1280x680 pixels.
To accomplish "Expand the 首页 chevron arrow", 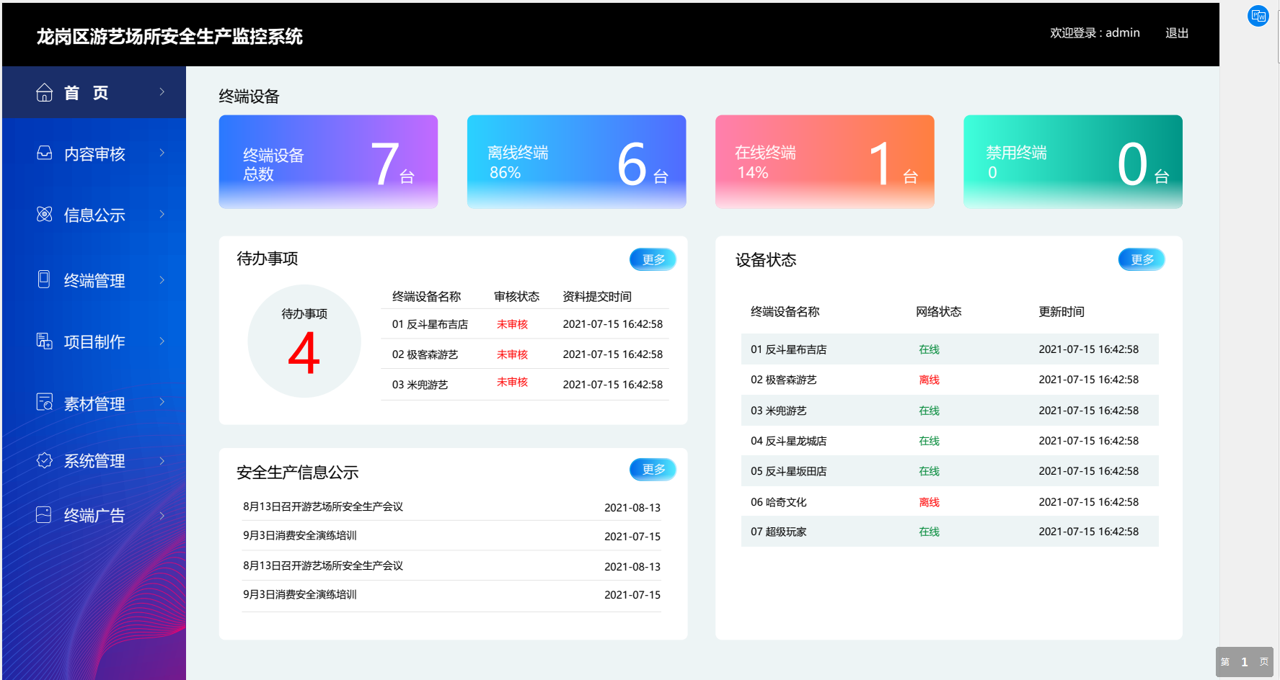I will click(x=162, y=91).
